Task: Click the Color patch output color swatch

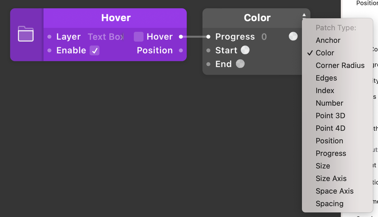Action: (x=293, y=37)
